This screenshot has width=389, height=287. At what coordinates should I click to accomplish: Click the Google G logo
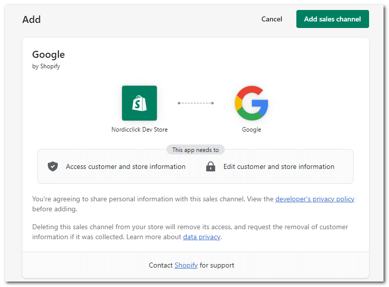[x=252, y=103]
